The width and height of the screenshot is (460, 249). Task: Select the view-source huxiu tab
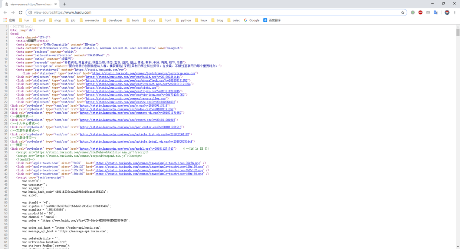tap(30, 4)
